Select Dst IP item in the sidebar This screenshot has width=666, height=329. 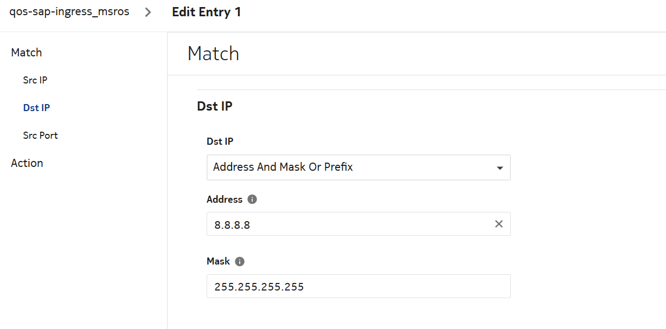tap(36, 108)
